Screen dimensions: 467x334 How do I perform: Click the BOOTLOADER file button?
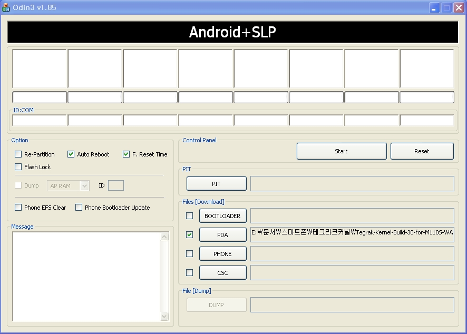pyautogui.click(x=222, y=216)
